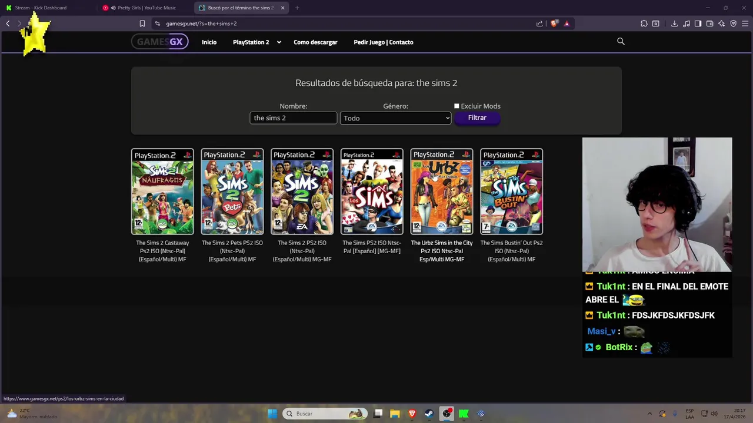Viewport: 753px width, 423px height.
Task: Click the Sims 2 Pets cover thumbnail
Action: click(x=232, y=192)
